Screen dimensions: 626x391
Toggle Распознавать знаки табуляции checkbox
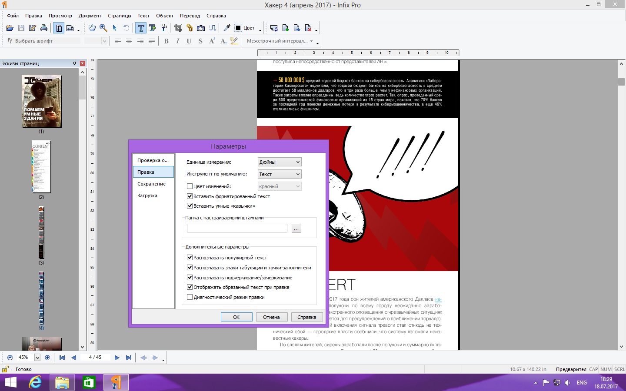click(190, 267)
